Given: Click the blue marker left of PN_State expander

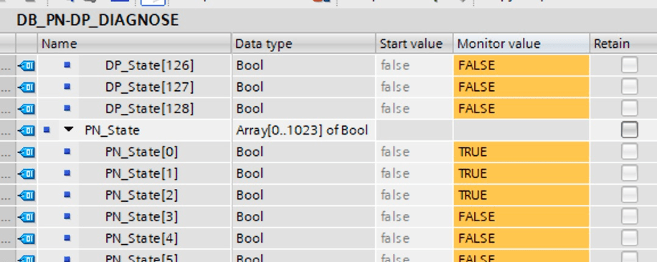Looking at the screenshot, I should pos(47,130).
